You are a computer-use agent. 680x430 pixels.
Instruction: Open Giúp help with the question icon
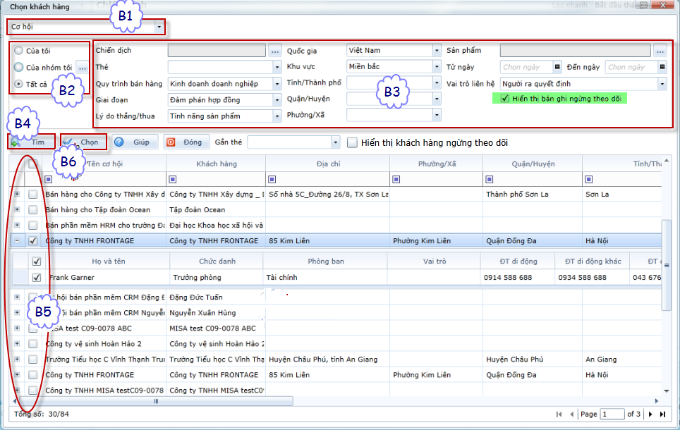134,142
